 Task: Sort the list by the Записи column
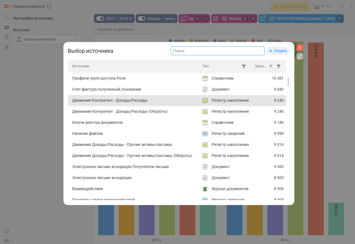271,66
